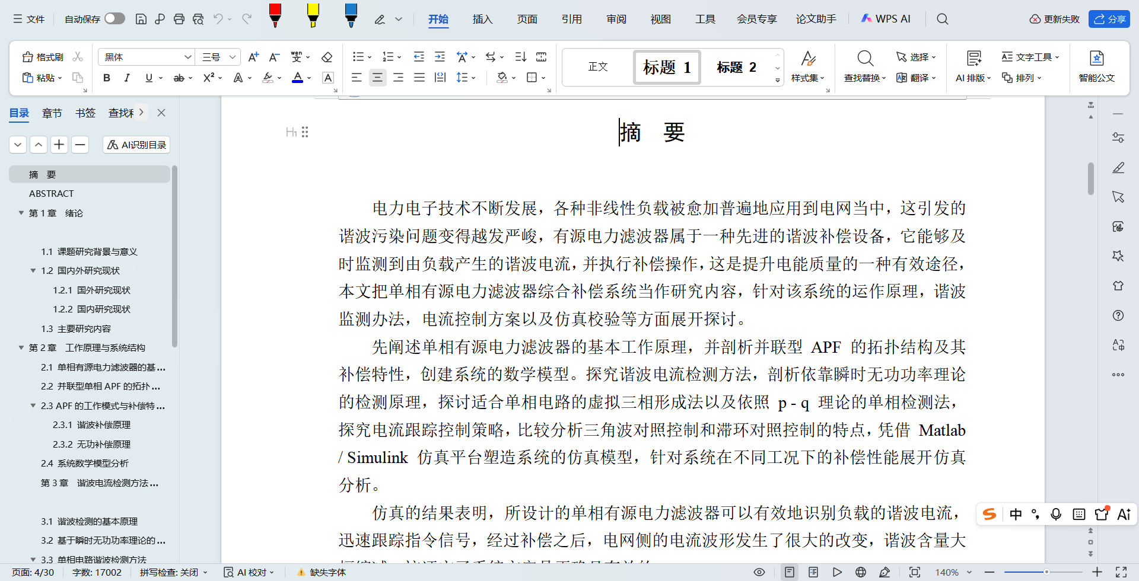Collapse the 第 1 章 绪论 outline node

tap(21, 213)
